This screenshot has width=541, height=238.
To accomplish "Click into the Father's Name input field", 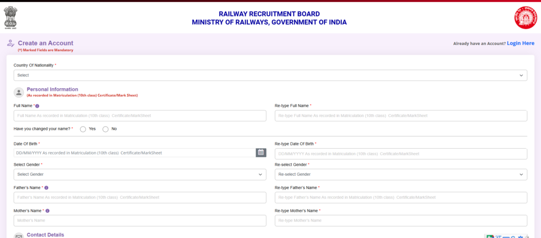I will (x=139, y=198).
